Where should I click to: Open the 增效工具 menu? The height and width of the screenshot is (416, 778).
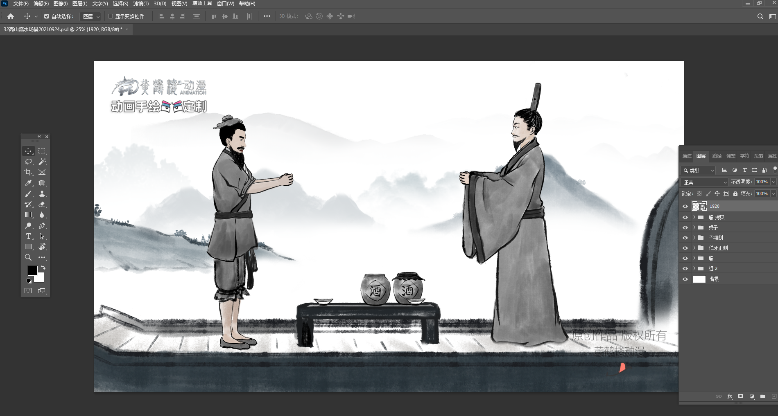[x=202, y=4]
